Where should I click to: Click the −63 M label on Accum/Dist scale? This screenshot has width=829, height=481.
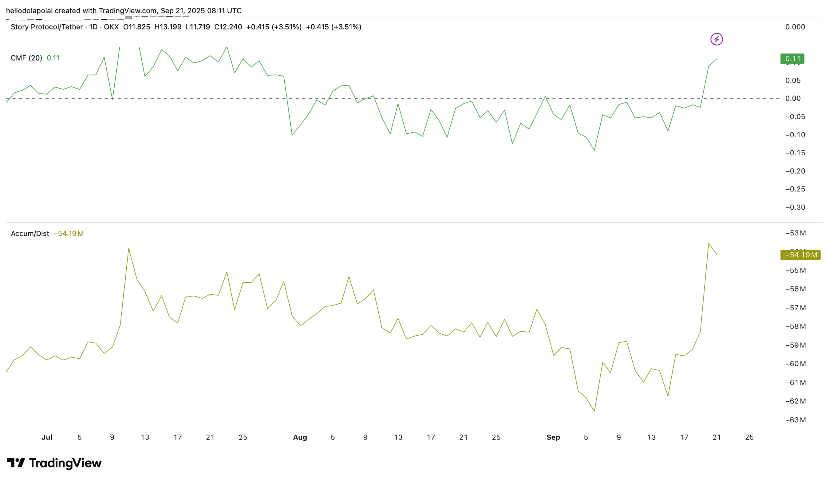pos(795,420)
